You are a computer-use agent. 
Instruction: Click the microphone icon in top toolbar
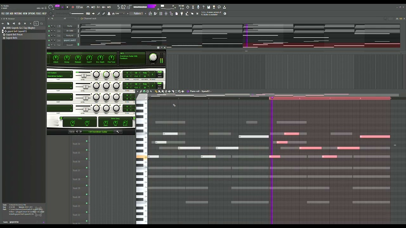coord(198,7)
